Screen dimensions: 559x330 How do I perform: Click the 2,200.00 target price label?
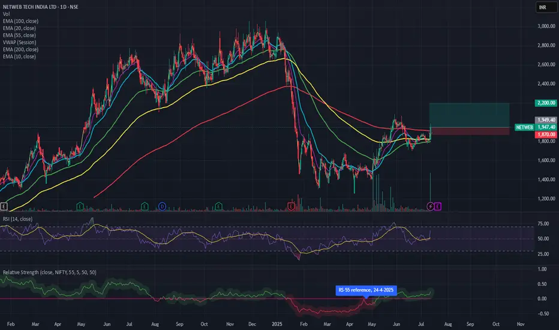tap(546, 103)
